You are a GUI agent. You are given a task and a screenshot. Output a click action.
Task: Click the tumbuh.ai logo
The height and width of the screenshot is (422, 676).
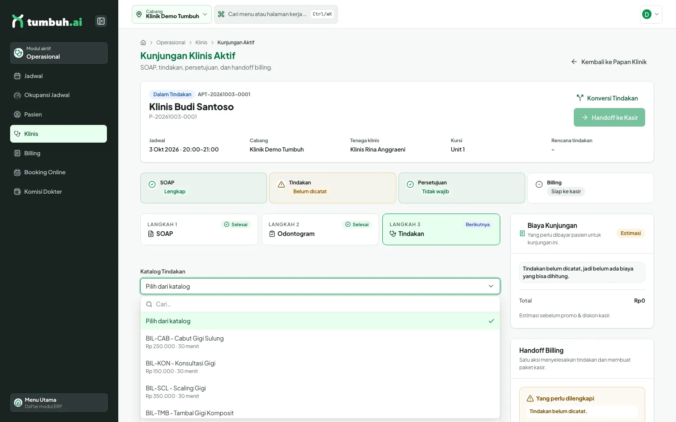47,22
